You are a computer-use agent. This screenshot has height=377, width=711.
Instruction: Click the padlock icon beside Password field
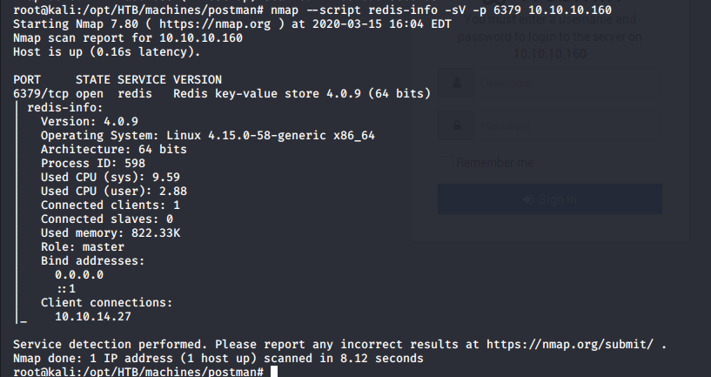457,125
